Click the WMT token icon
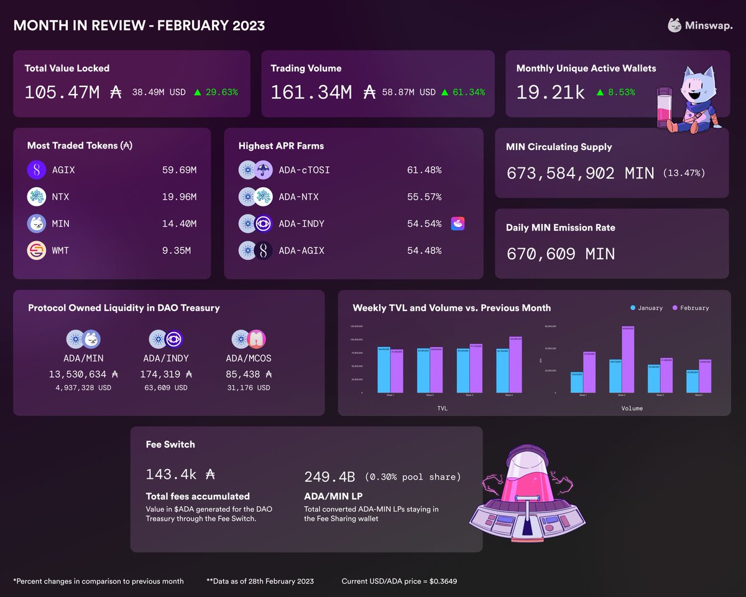 click(x=37, y=251)
